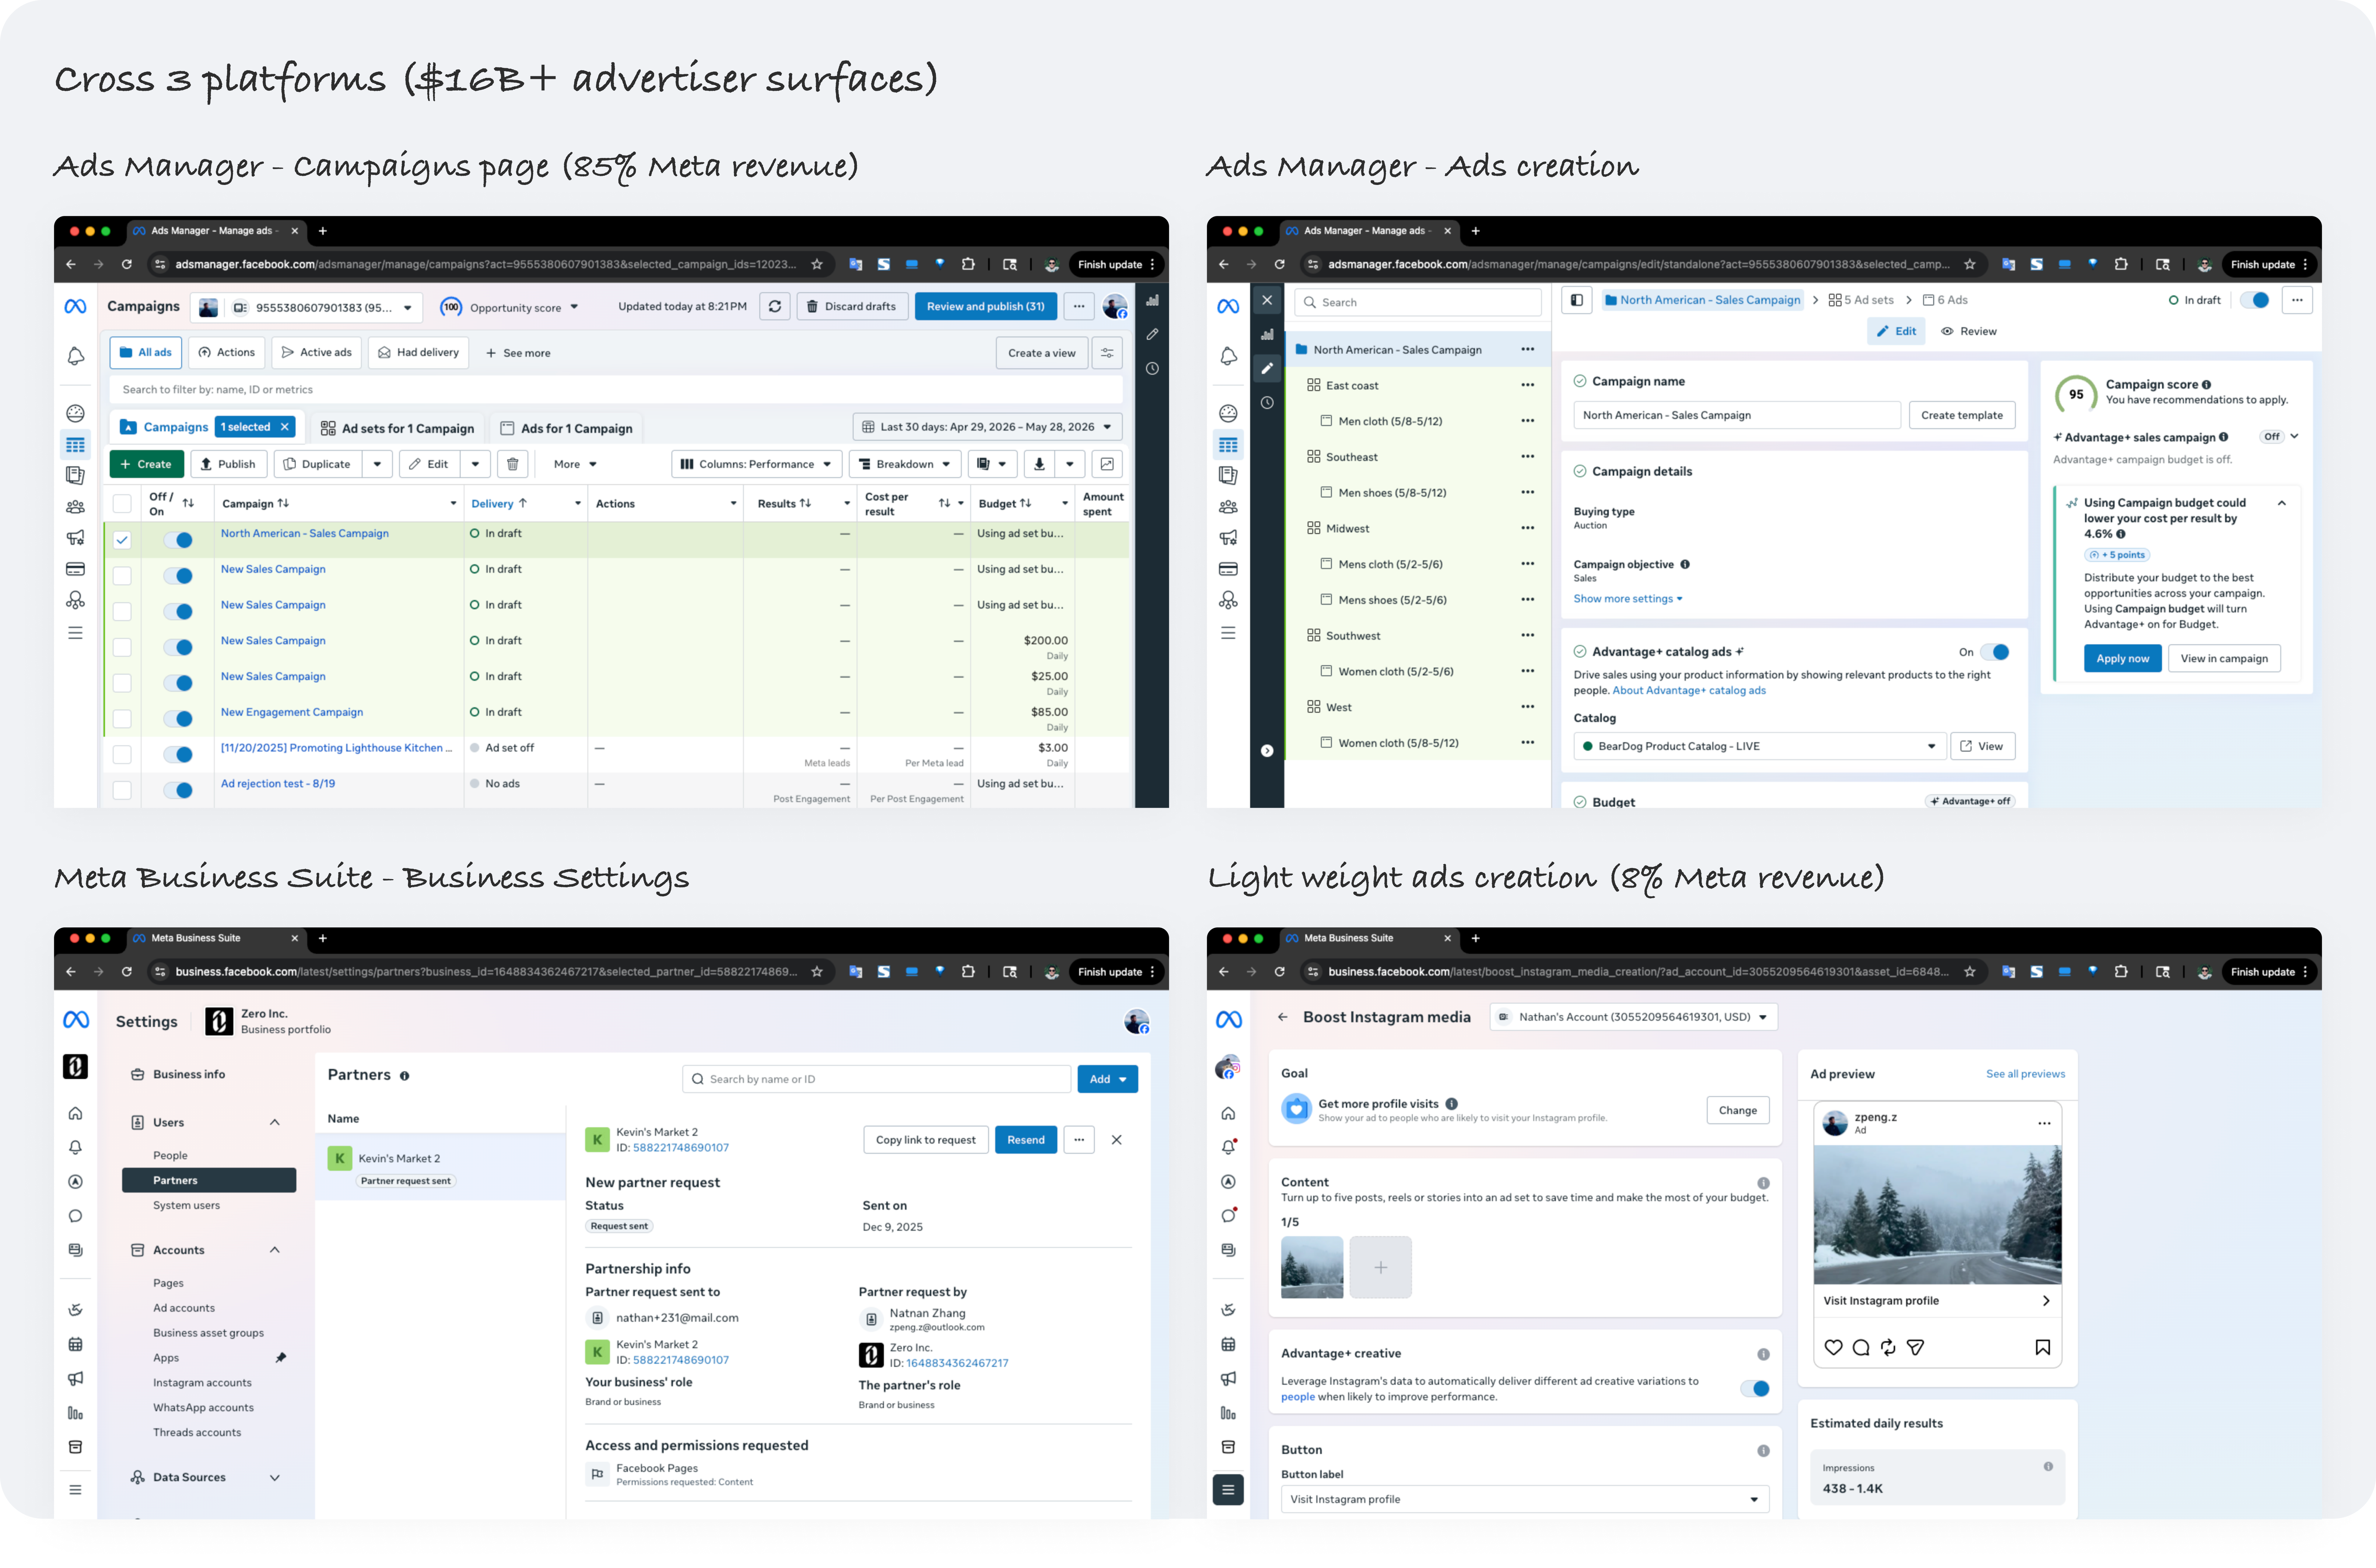Open the bar chart icon in Campaigns right rail
This screenshot has width=2376, height=1568.
1152,300
